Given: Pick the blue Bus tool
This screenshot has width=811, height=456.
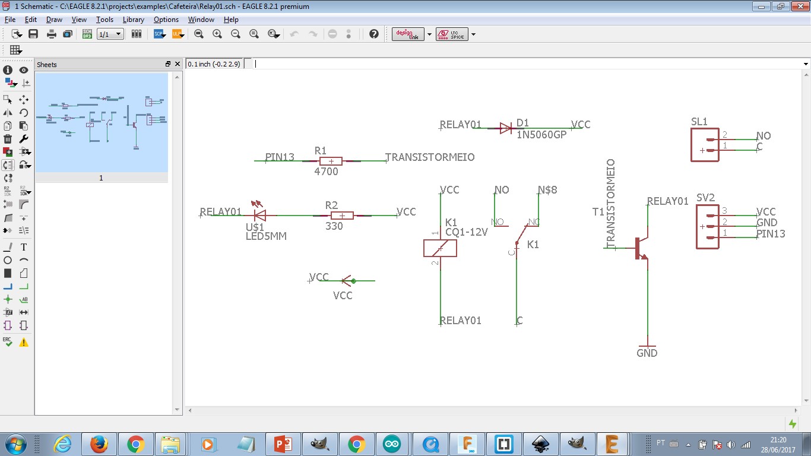Looking at the screenshot, I should pyautogui.click(x=8, y=286).
